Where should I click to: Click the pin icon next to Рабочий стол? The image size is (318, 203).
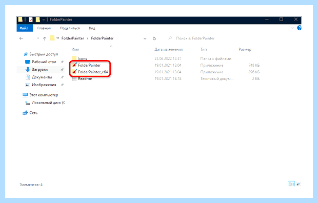click(x=62, y=62)
